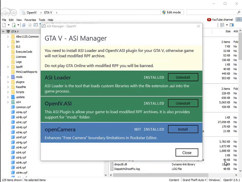Click the dinput8.dll file icon
The image size is (242, 182).
click(112, 164)
